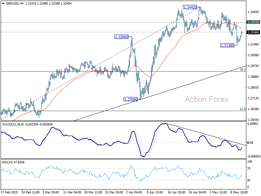Select the 1.32060 price label
Image resolution: width=261 pixels, height=196 pixels.
[122, 37]
